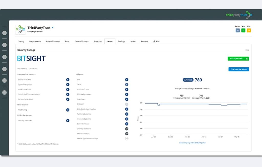This screenshot has height=167, width=262.
Task: Open the Spam Propagation grade badge
Action: coord(68,85)
